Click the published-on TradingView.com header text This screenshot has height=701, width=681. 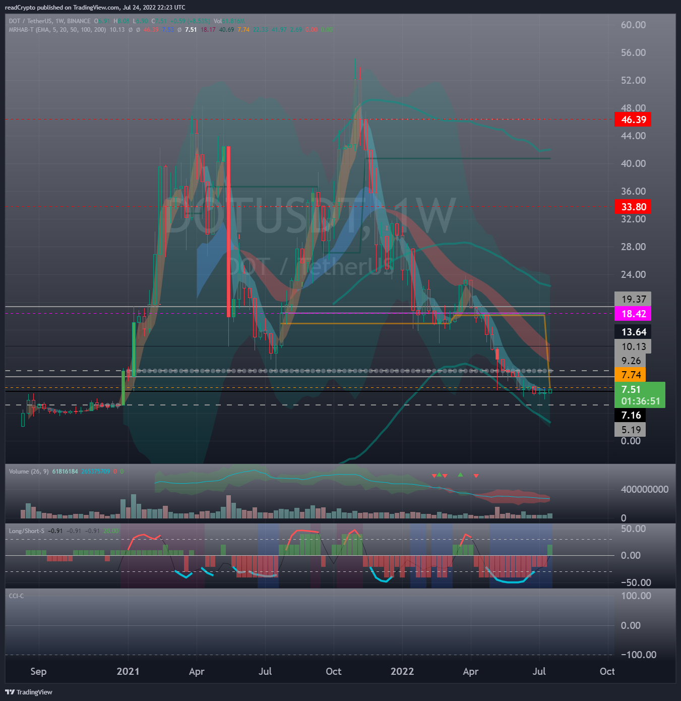click(x=95, y=8)
